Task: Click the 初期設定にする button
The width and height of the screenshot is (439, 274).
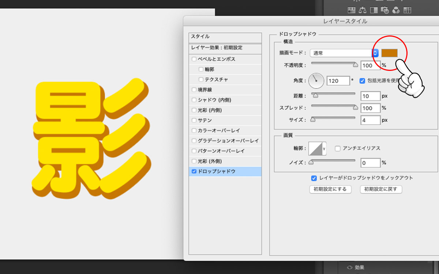Action: (330, 189)
